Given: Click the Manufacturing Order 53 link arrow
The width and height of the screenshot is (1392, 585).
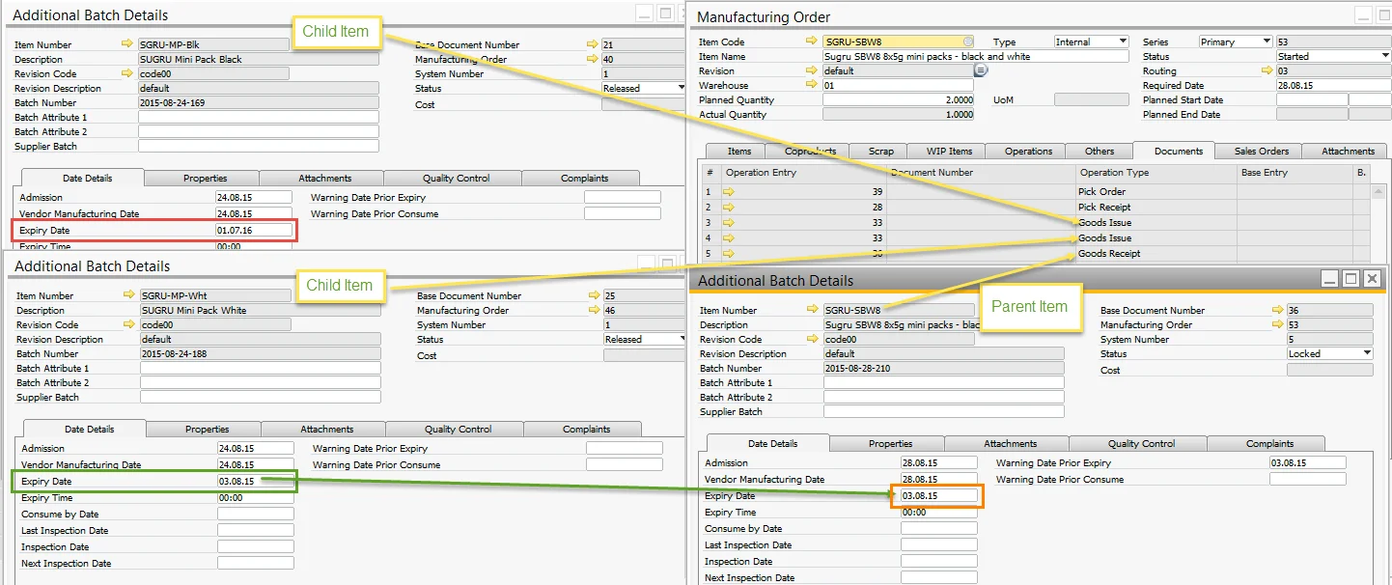Looking at the screenshot, I should [x=1277, y=325].
